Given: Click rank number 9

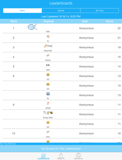Looking at the screenshot, I should [x=14, y=105].
